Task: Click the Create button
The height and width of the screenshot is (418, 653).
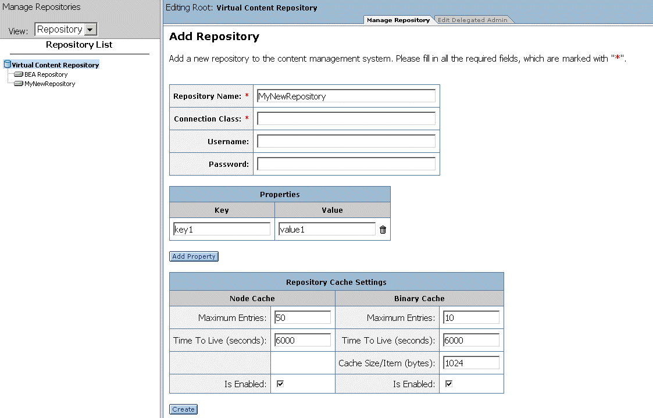Action: (x=183, y=409)
